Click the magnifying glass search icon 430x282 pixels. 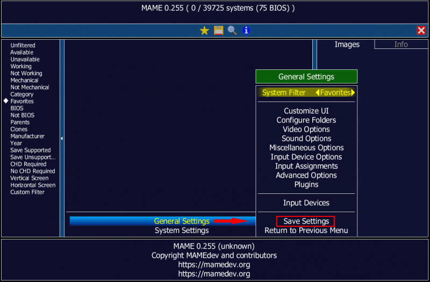232,31
